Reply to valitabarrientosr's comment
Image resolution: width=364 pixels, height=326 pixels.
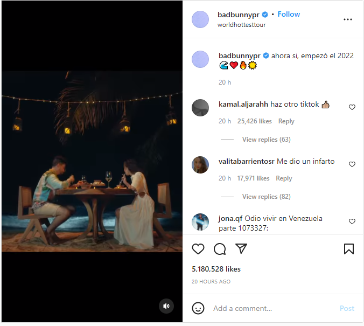284,178
